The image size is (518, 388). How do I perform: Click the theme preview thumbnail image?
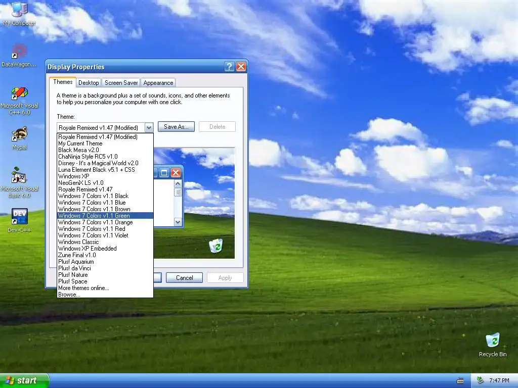pyautogui.click(x=194, y=203)
